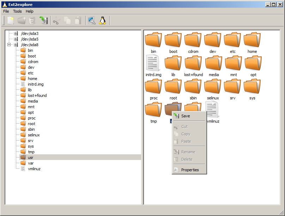Select the initrd.img file icon in right pane
The width and height of the screenshot is (285, 216).
pos(153,63)
